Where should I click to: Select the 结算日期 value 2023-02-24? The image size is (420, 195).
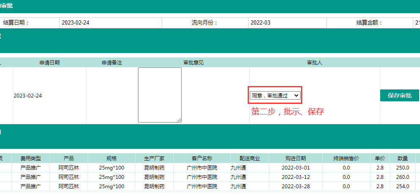tap(75, 23)
